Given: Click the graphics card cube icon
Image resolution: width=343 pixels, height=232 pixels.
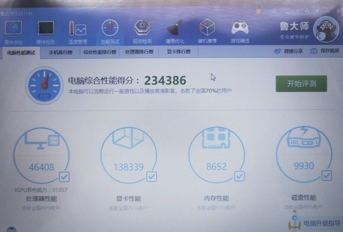Looking at the screenshot, I should (x=129, y=138).
